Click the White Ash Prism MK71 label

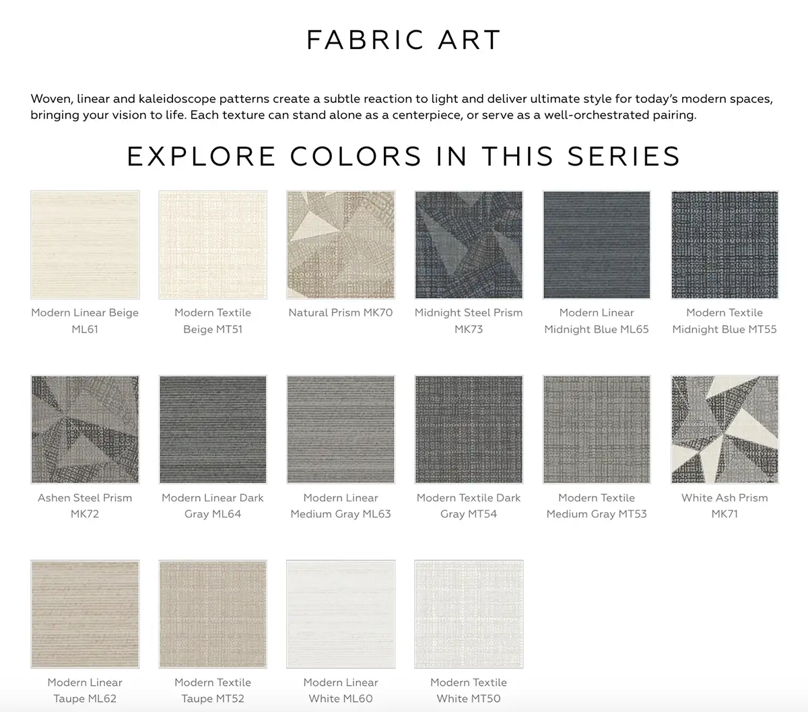[725, 505]
